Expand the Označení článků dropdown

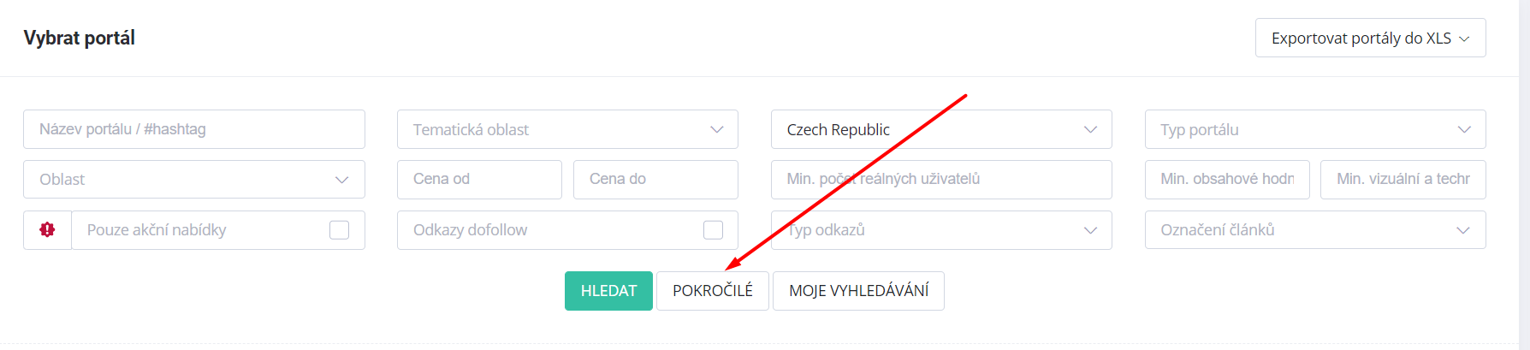1315,230
